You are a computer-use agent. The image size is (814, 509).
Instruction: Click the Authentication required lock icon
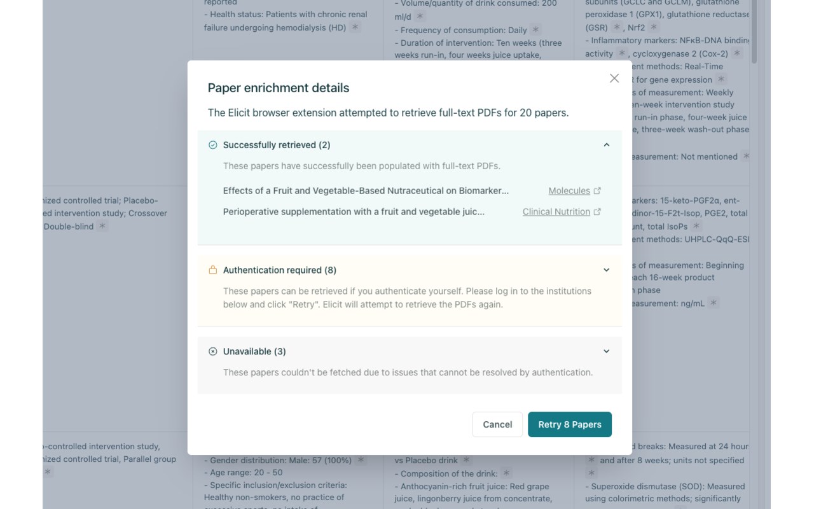213,270
